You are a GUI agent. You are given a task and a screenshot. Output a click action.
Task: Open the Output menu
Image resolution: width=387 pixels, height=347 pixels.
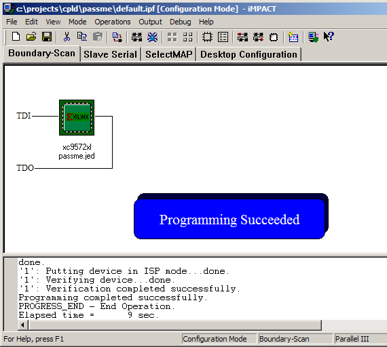pos(150,22)
